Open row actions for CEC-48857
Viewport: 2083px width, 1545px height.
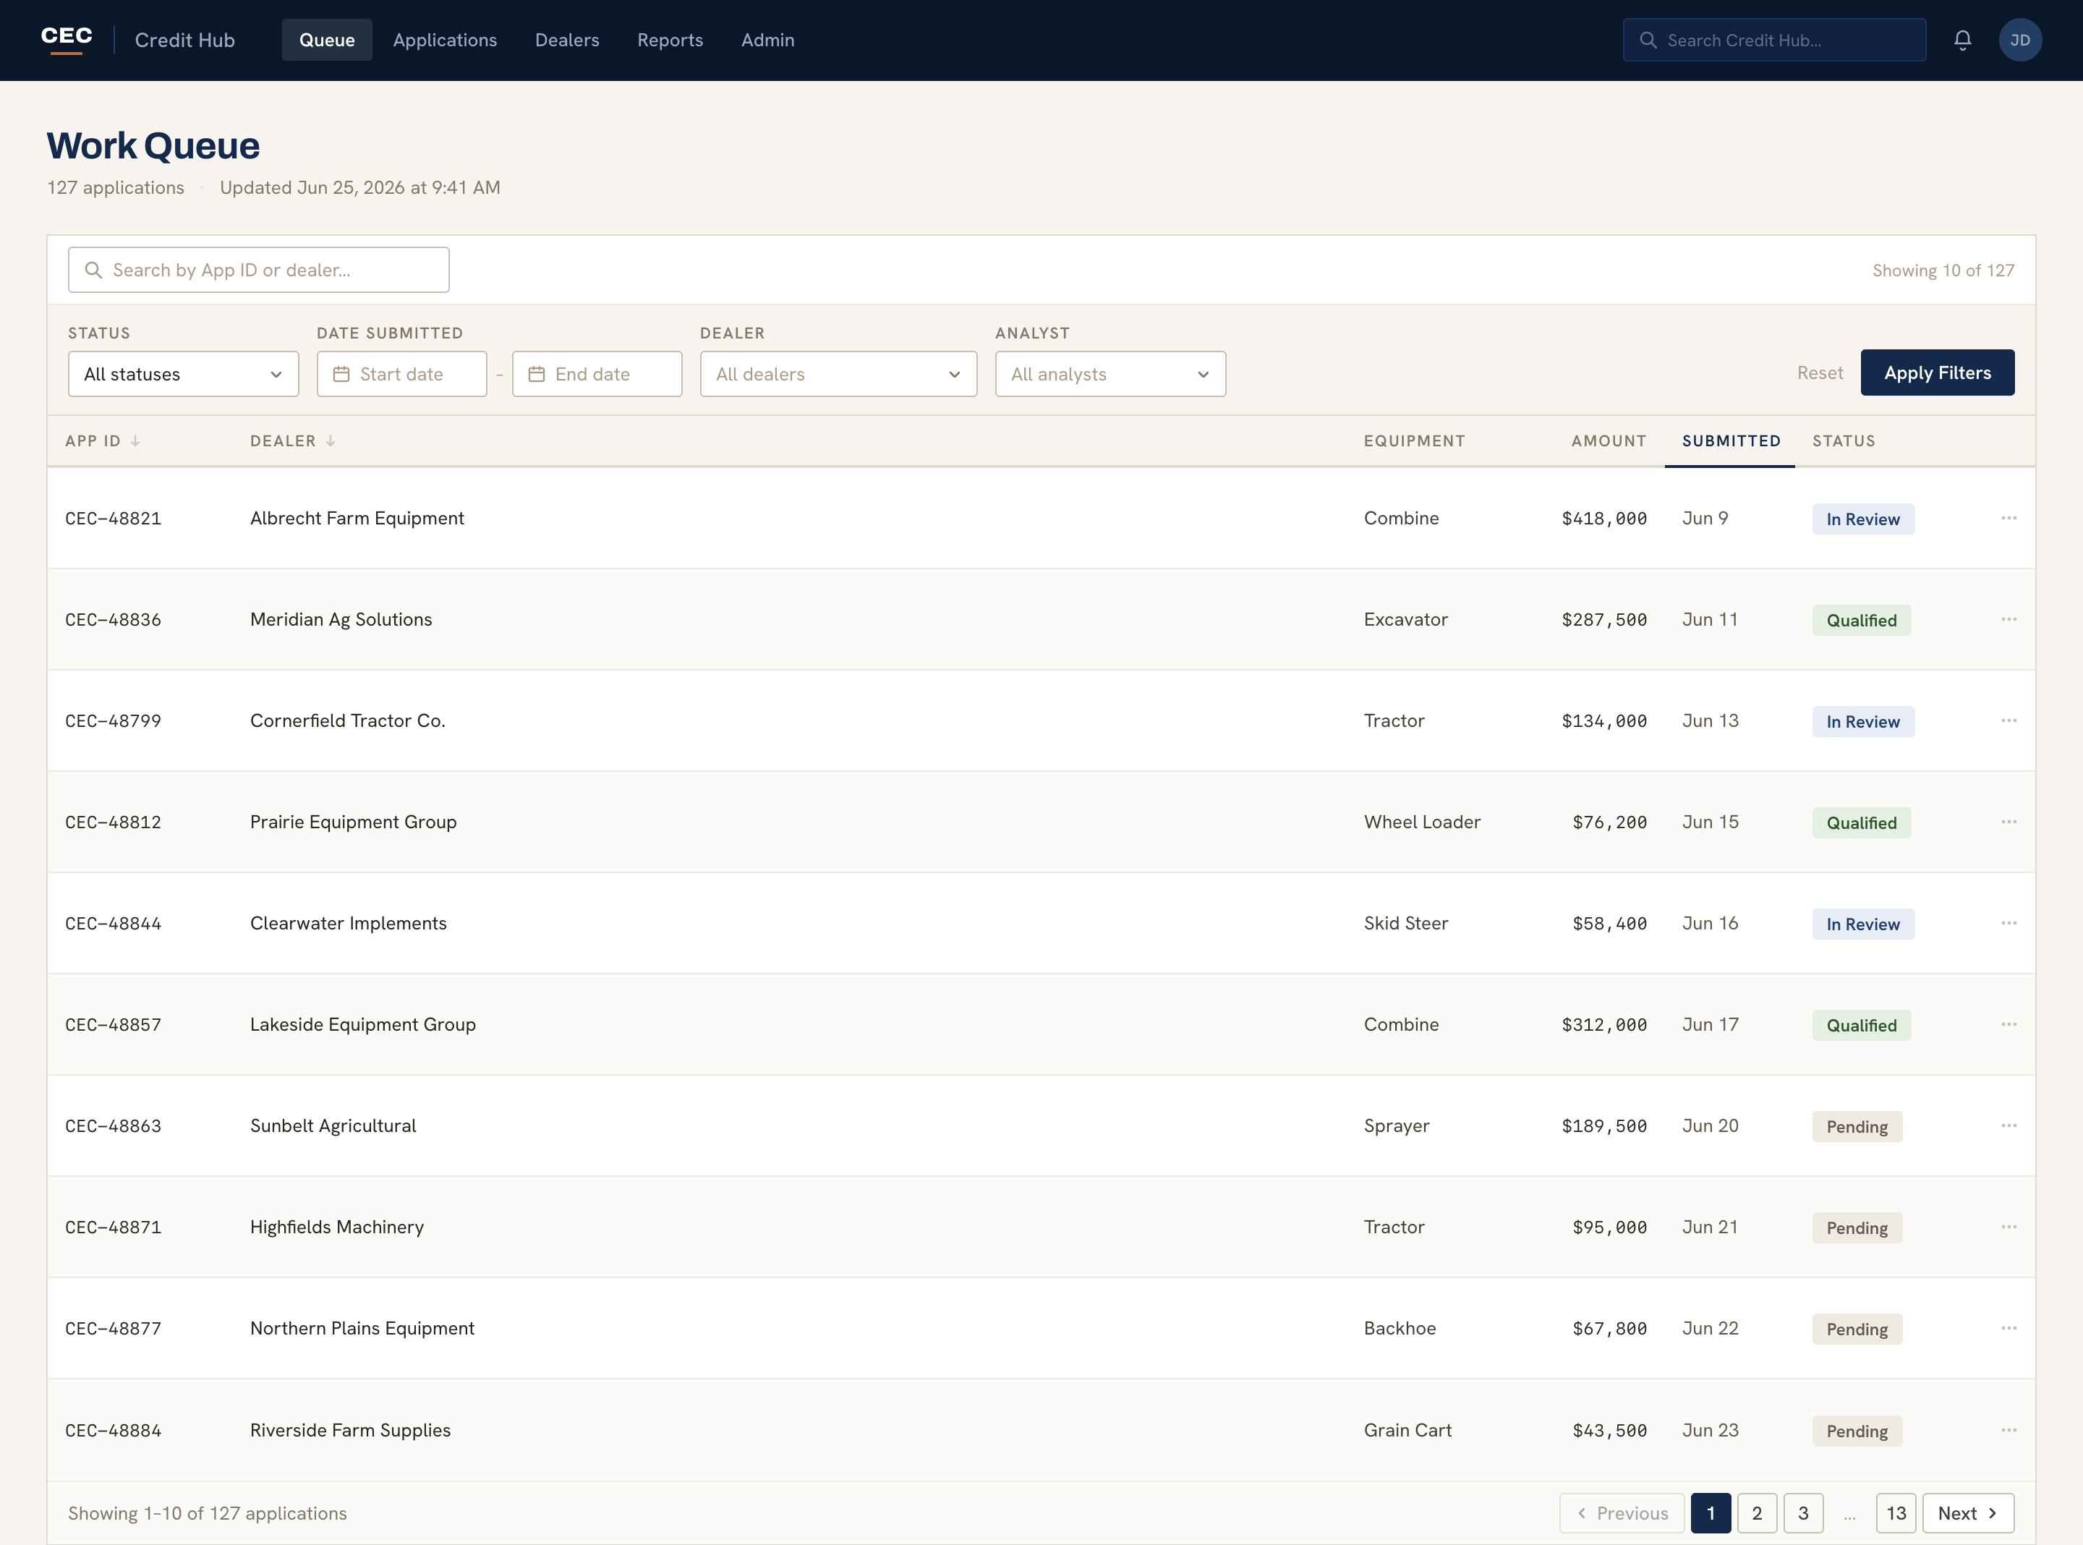click(2009, 1024)
